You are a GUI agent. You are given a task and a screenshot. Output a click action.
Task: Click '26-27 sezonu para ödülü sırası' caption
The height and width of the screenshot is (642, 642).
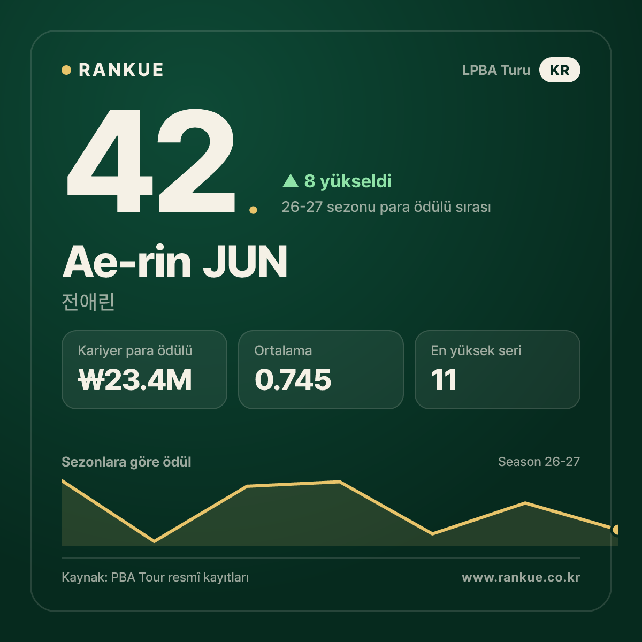[386, 207]
